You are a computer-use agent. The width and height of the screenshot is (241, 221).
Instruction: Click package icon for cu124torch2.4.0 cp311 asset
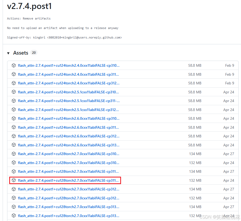14,74
